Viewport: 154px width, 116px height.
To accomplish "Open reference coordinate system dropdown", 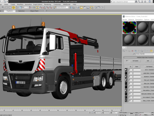I will tap(25, 7).
